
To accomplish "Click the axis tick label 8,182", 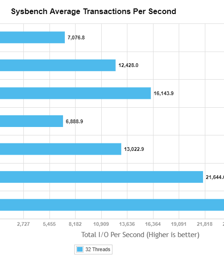I will tap(75, 224).
